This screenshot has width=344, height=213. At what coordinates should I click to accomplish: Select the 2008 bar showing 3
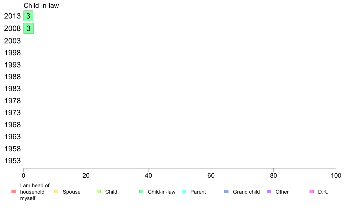point(28,28)
